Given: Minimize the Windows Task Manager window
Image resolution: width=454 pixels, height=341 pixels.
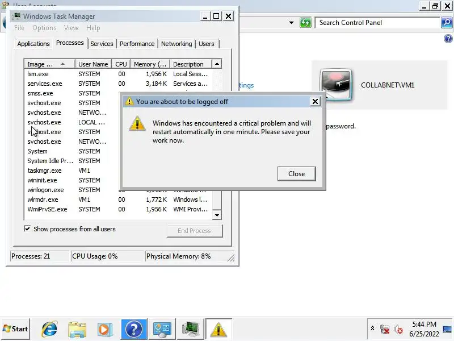Looking at the screenshot, I should click(205, 16).
